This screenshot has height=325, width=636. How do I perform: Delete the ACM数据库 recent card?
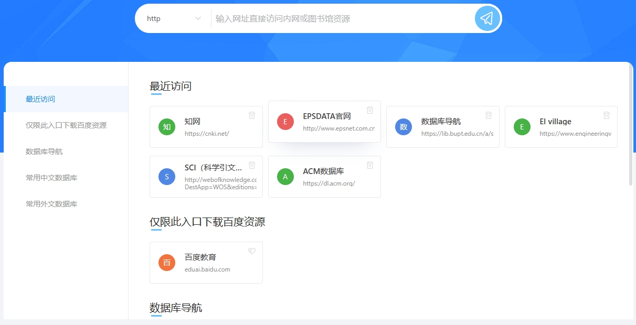point(370,165)
